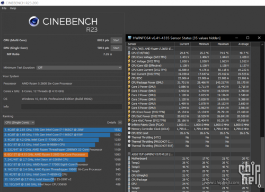Select the CPU Core Power (SVI2 TFN) row

pos(189,112)
